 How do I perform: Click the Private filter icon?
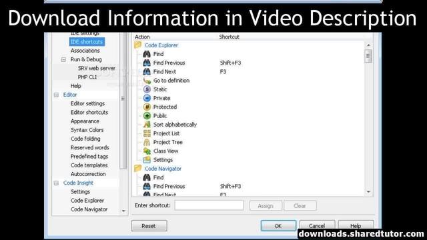click(x=147, y=98)
